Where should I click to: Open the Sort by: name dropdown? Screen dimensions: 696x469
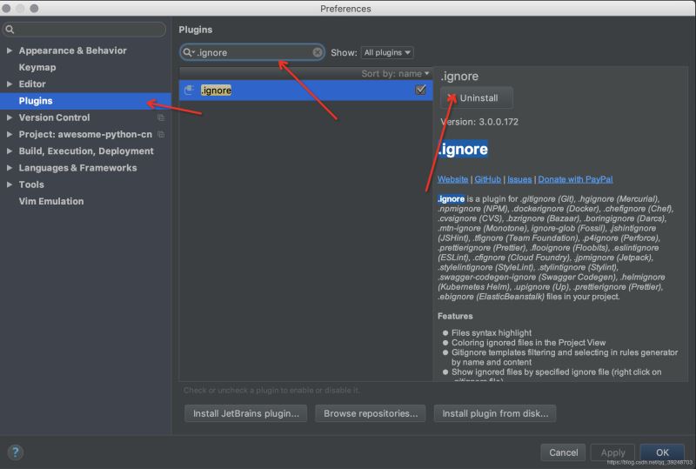pos(395,74)
